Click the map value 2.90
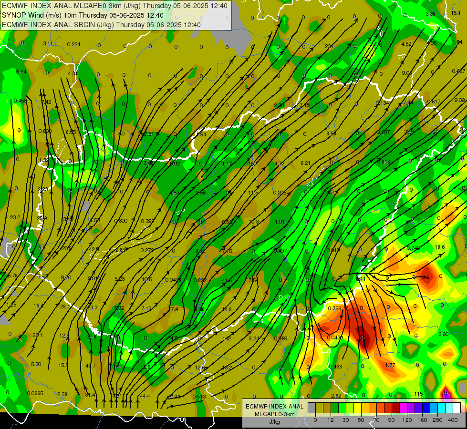467x429 pixels. click(444, 334)
